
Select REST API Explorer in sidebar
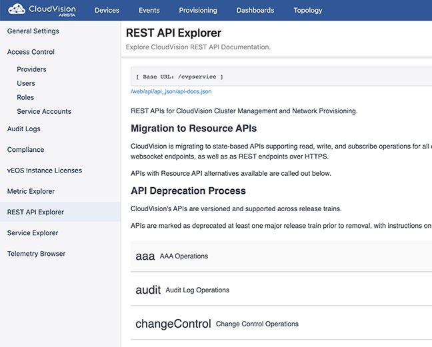pyautogui.click(x=61, y=212)
